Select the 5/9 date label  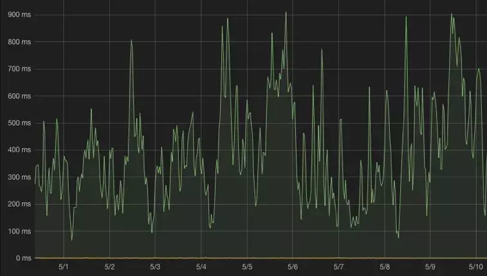coord(430,267)
